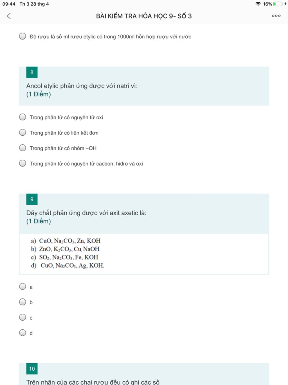The height and width of the screenshot is (385, 288).
Task: Choose "Trong phân tử có liên kết đơn"
Action: click(x=22, y=133)
